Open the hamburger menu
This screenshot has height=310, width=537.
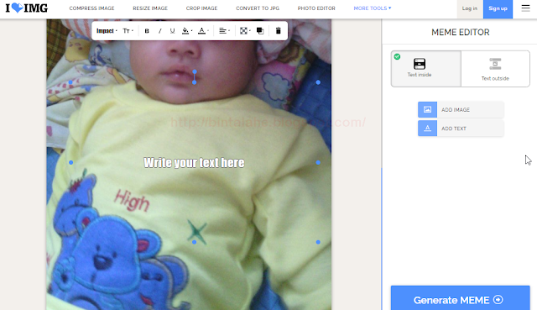coord(526,8)
